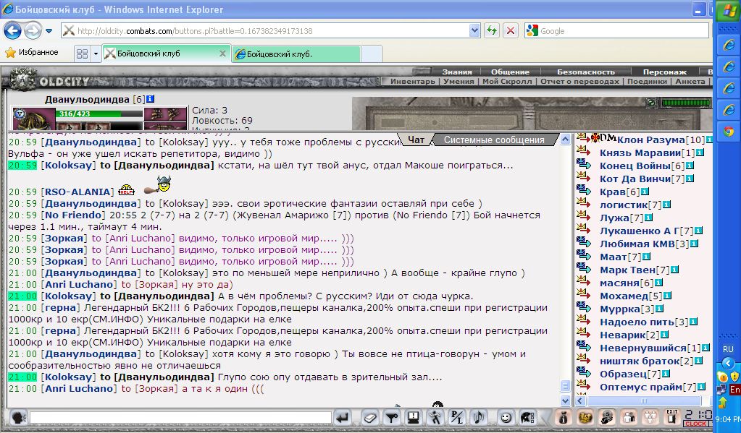This screenshot has height=433, width=741.
Task: Click the running figure icon in chat toolbar
Action: point(435,417)
